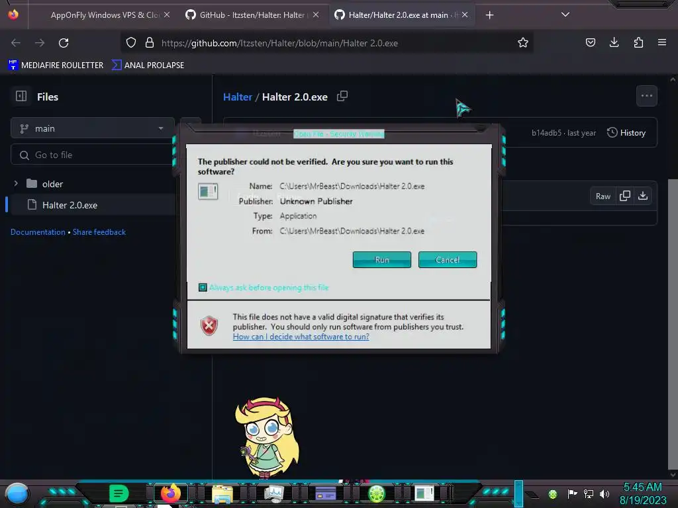Open the commit History
Viewport: 678px width, 508px height.
coord(626,132)
